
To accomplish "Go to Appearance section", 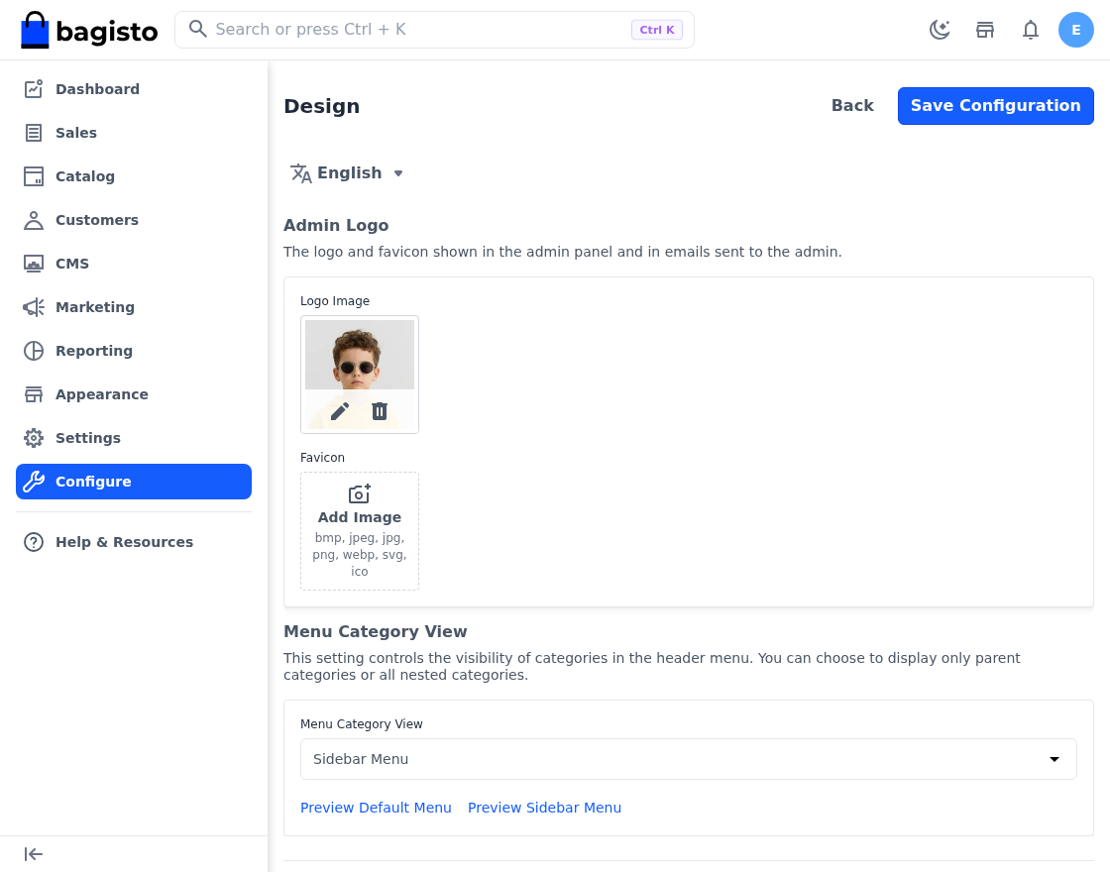I will coord(134,394).
